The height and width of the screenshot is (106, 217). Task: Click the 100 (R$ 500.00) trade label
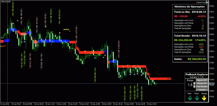[x=13, y=9]
